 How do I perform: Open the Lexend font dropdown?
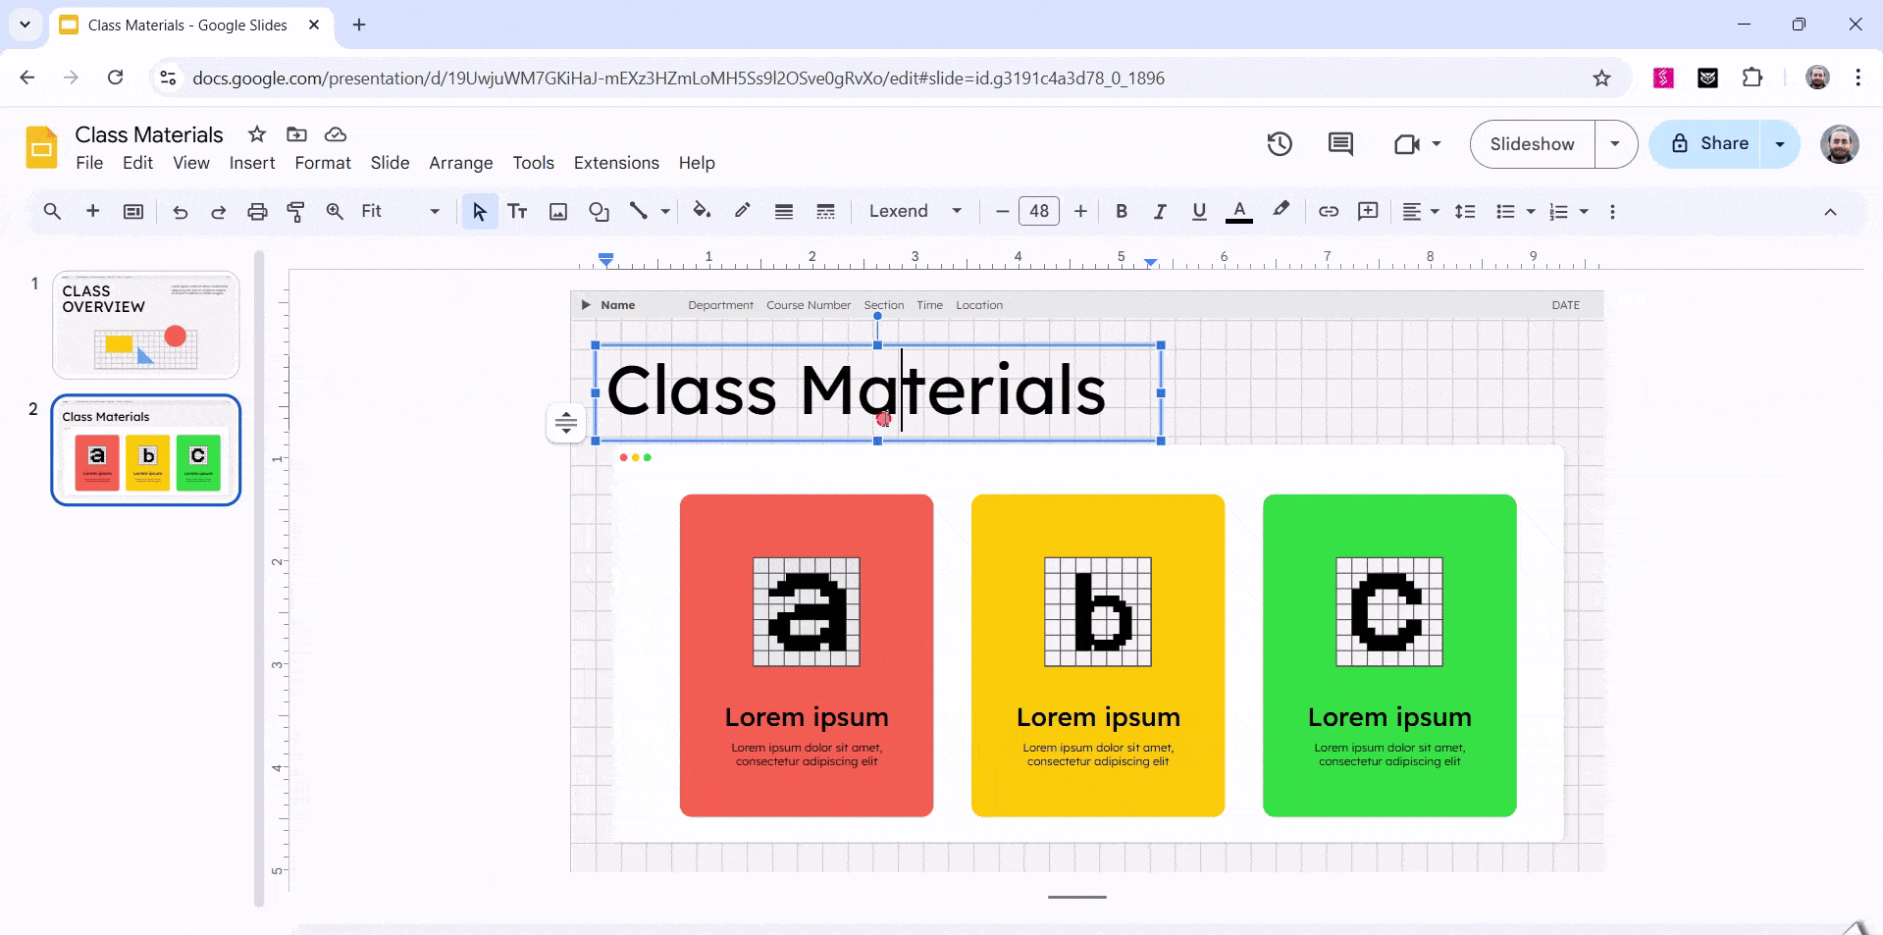913,211
